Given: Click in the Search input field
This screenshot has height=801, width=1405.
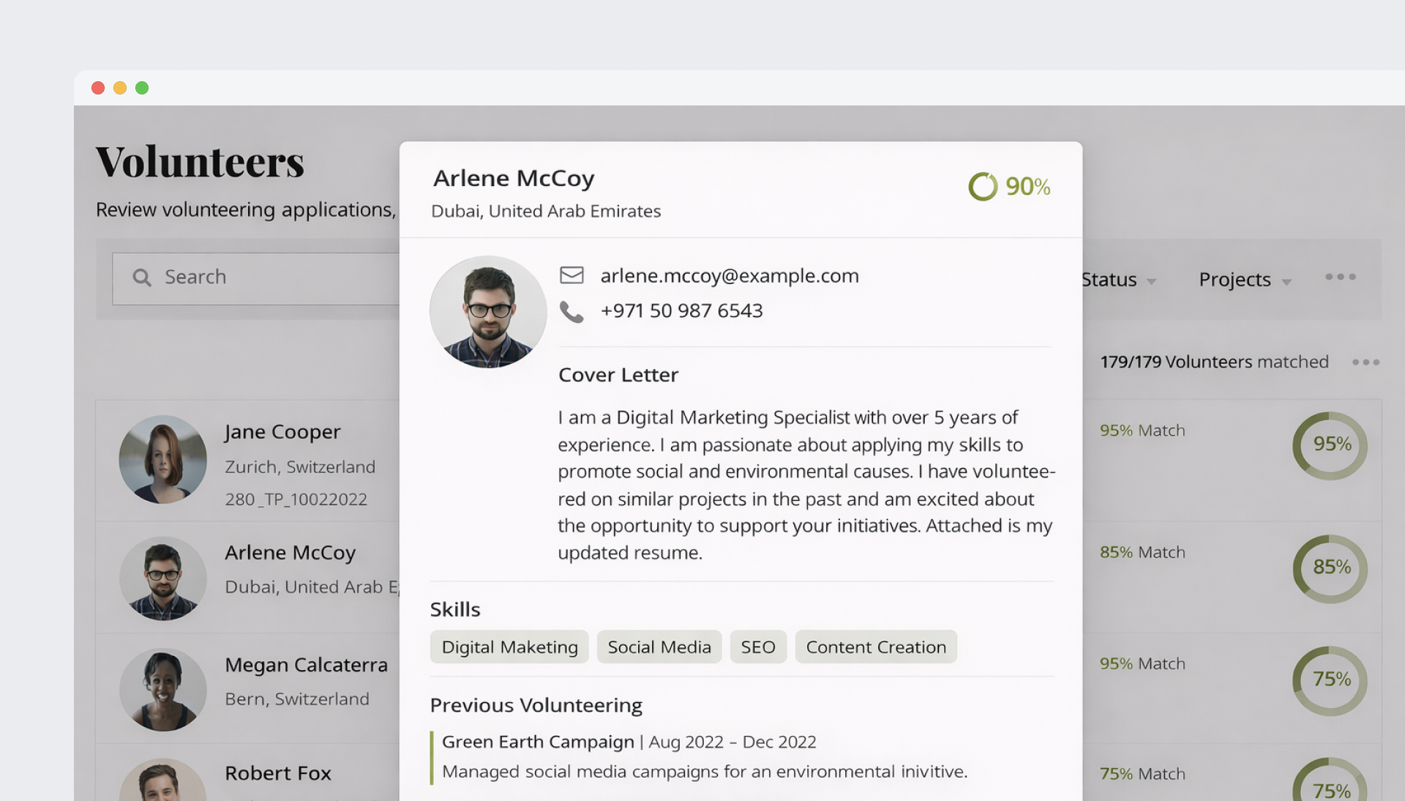Looking at the screenshot, I should point(278,277).
